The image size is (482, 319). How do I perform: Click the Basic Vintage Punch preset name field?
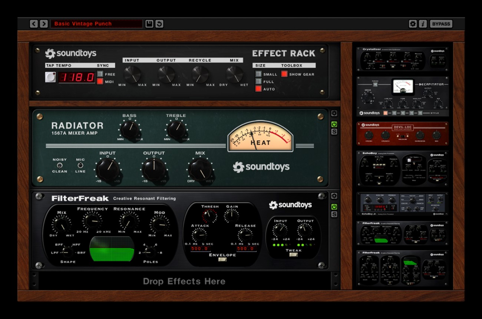coord(96,23)
